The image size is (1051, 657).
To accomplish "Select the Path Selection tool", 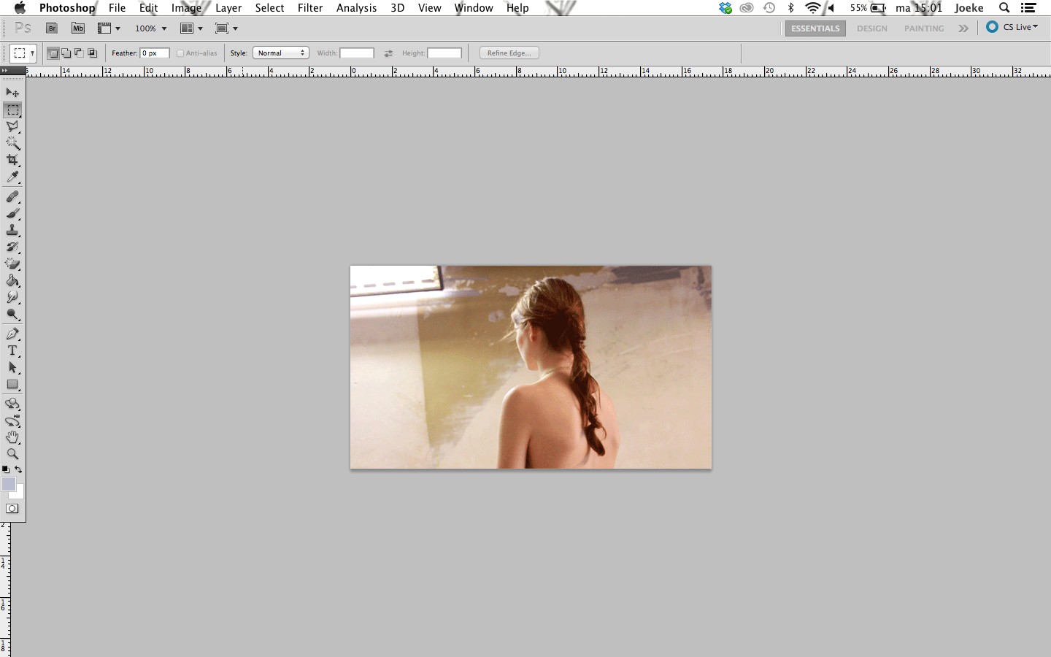I will 12,368.
